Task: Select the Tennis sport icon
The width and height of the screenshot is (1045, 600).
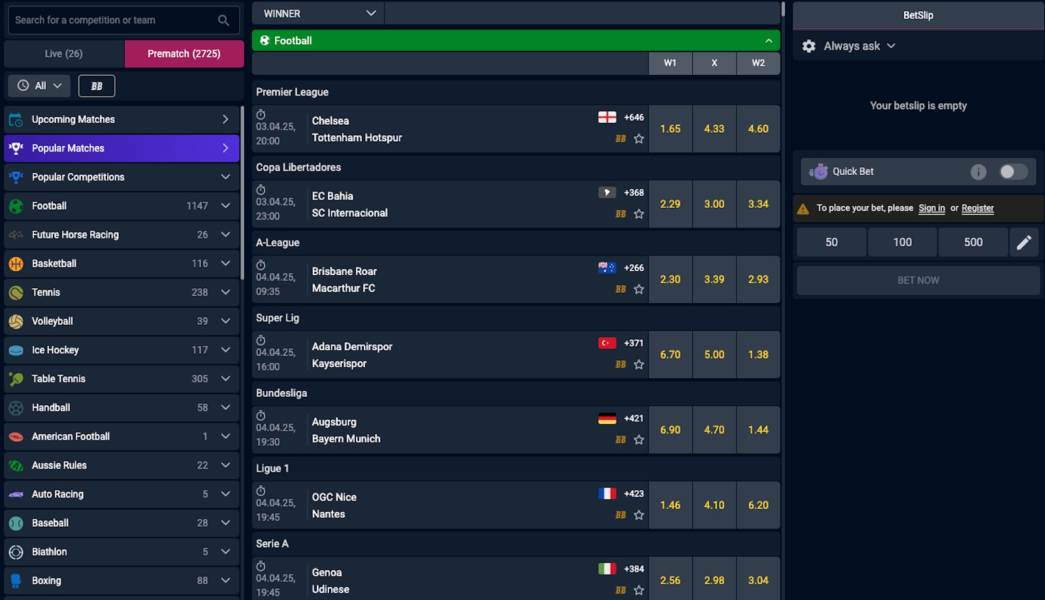Action: click(16, 292)
